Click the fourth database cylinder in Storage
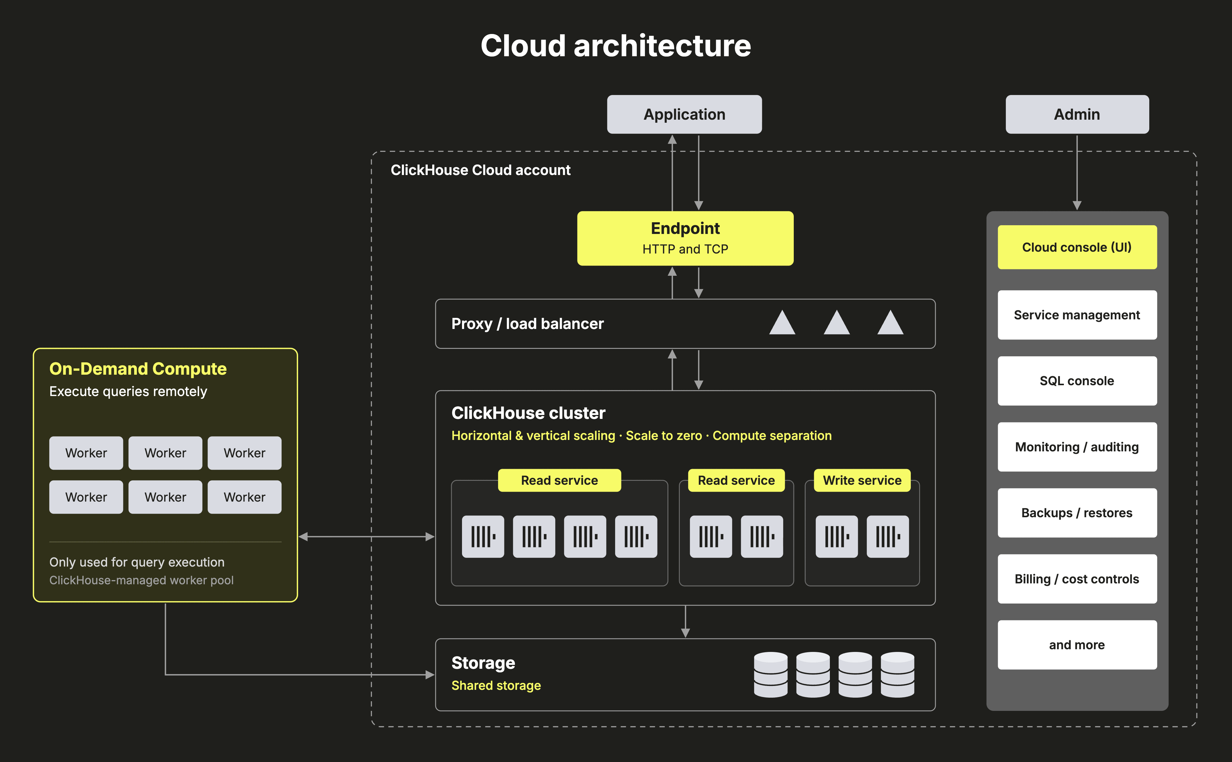The image size is (1232, 762). click(898, 675)
